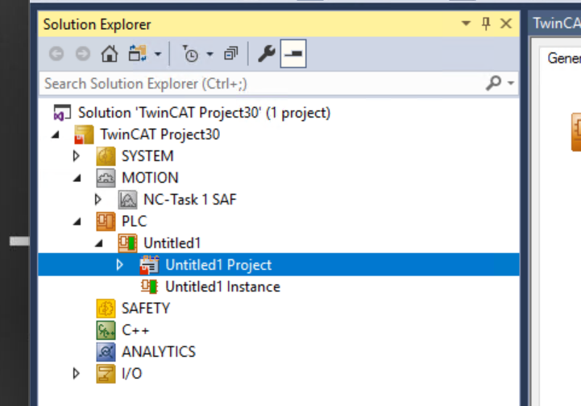
Task: Select the PLC tree item
Action: pyautogui.click(x=134, y=222)
